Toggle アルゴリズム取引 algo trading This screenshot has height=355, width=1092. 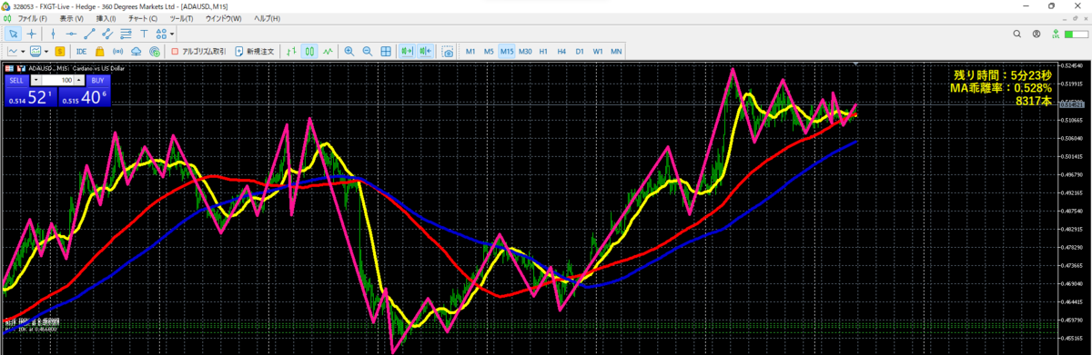point(199,52)
